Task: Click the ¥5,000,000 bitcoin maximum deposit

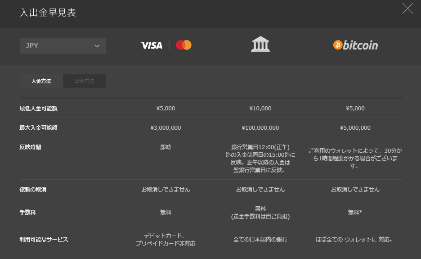Action: coord(355,128)
